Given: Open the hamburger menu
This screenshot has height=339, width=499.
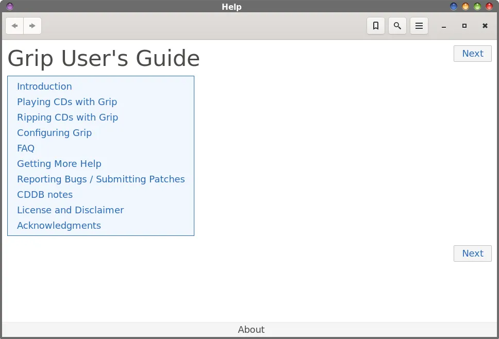Looking at the screenshot, I should 419,26.
